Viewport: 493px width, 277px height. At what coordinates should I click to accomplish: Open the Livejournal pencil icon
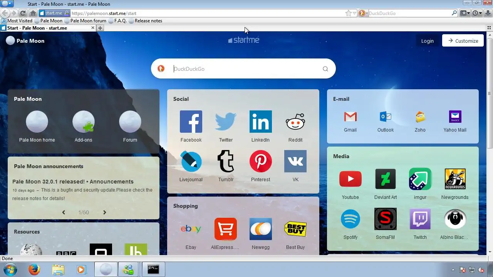pyautogui.click(x=191, y=161)
